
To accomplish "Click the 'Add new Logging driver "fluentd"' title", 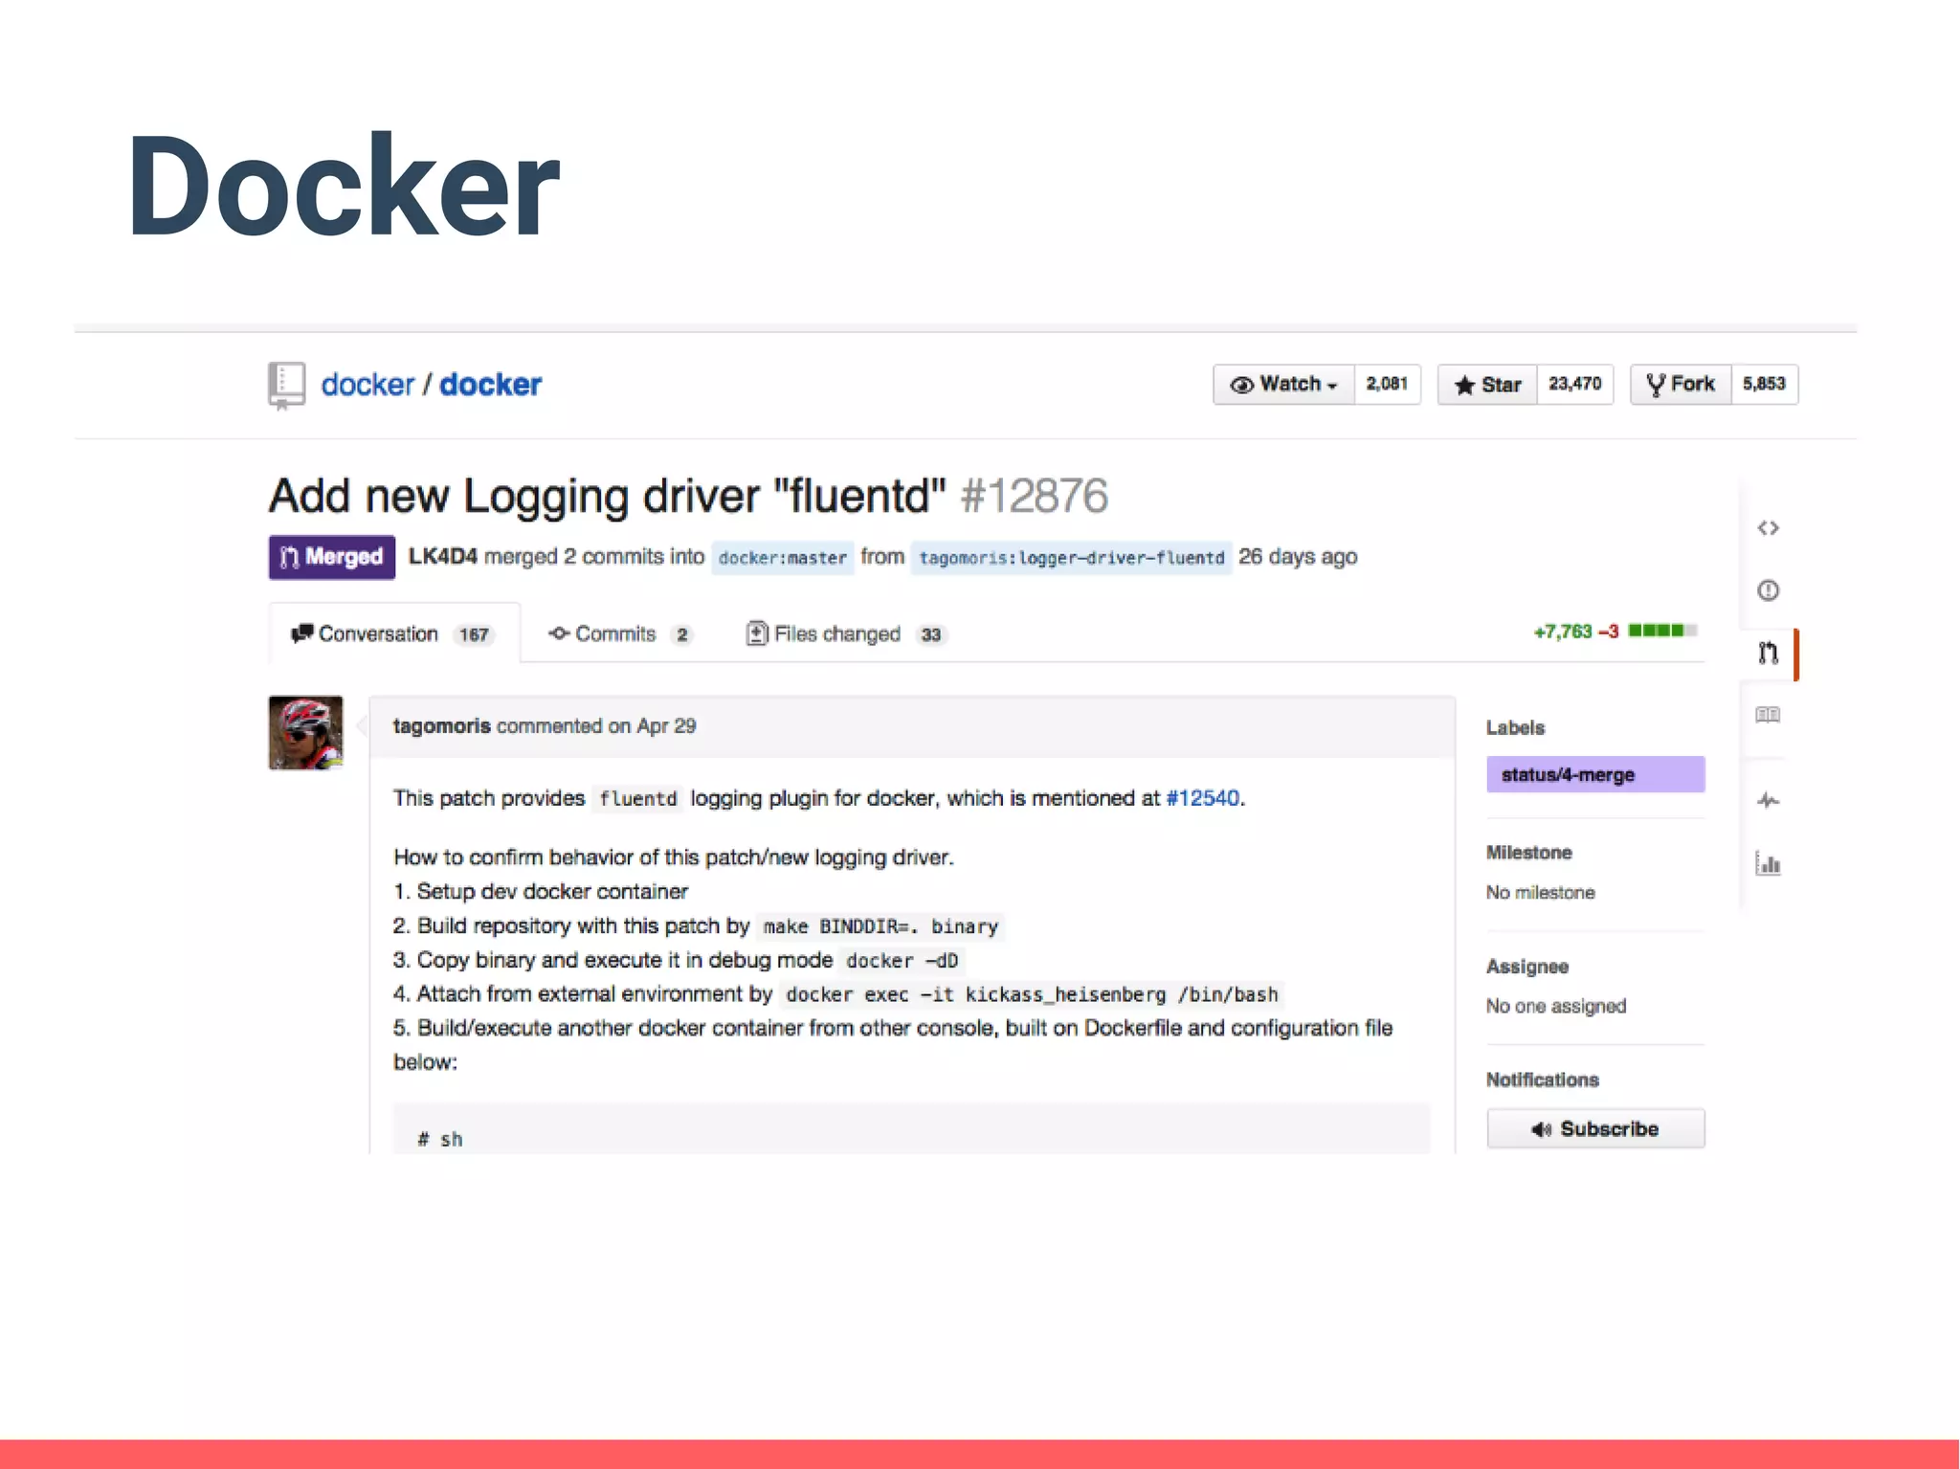I will pos(607,496).
